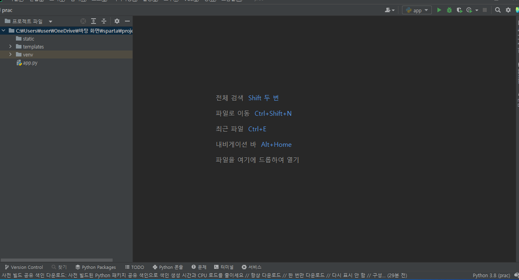The width and height of the screenshot is (519, 280).
Task: Open the app run configuration dropdown
Action: 417,10
